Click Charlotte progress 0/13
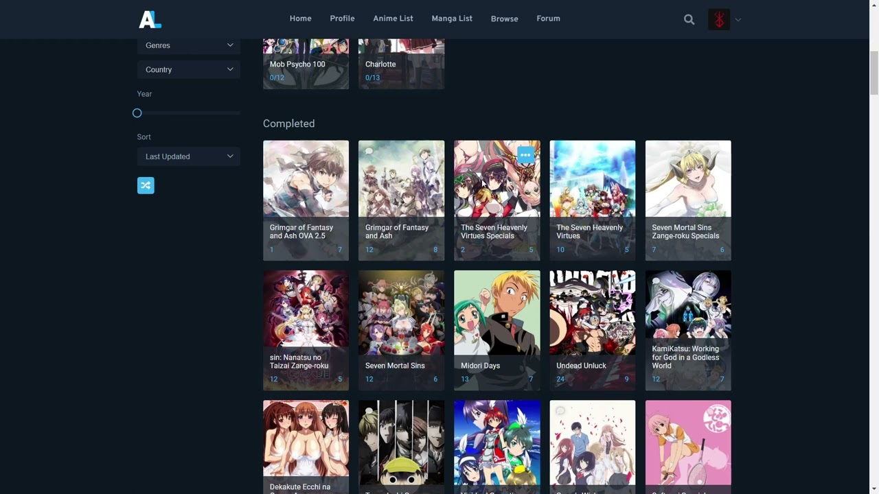Viewport: 879px width, 494px height. tap(372, 78)
